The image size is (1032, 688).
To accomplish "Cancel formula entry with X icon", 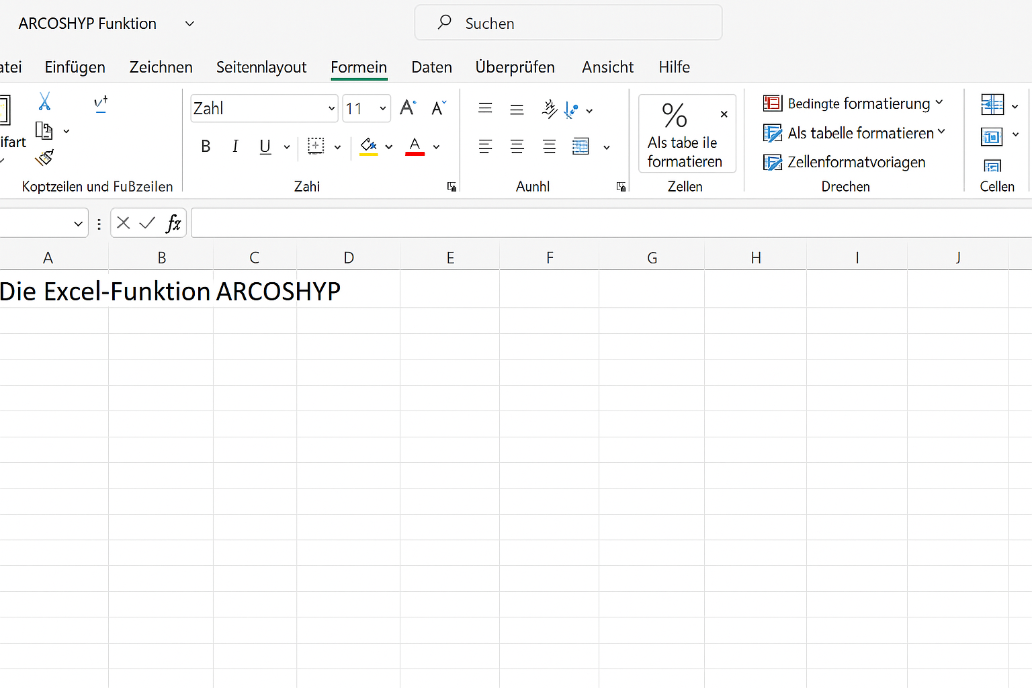I will pos(123,223).
